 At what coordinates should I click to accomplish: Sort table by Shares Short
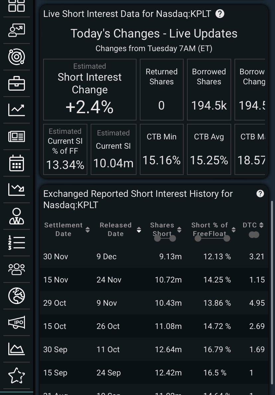(x=179, y=229)
